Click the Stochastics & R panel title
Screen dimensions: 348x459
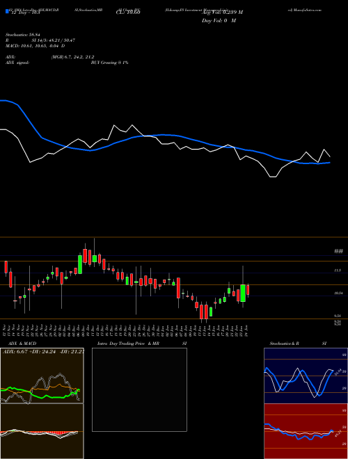click(285, 344)
